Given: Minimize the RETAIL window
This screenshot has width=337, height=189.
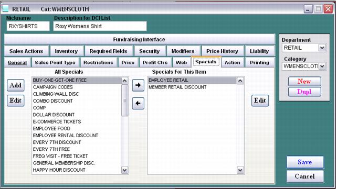Looking at the screenshot, I should [308, 9].
